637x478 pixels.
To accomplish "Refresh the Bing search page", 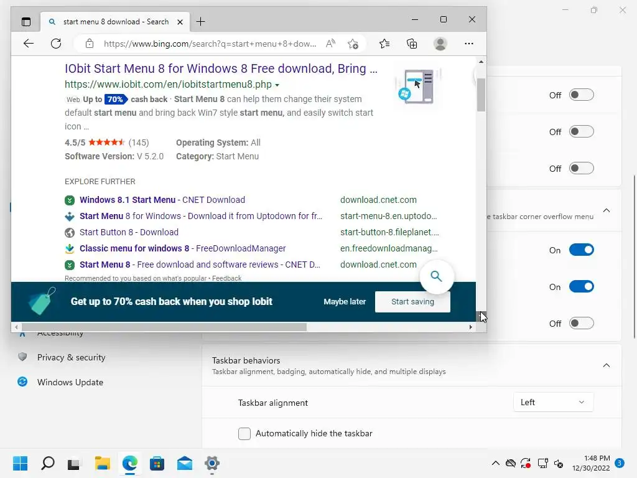I will (x=56, y=44).
